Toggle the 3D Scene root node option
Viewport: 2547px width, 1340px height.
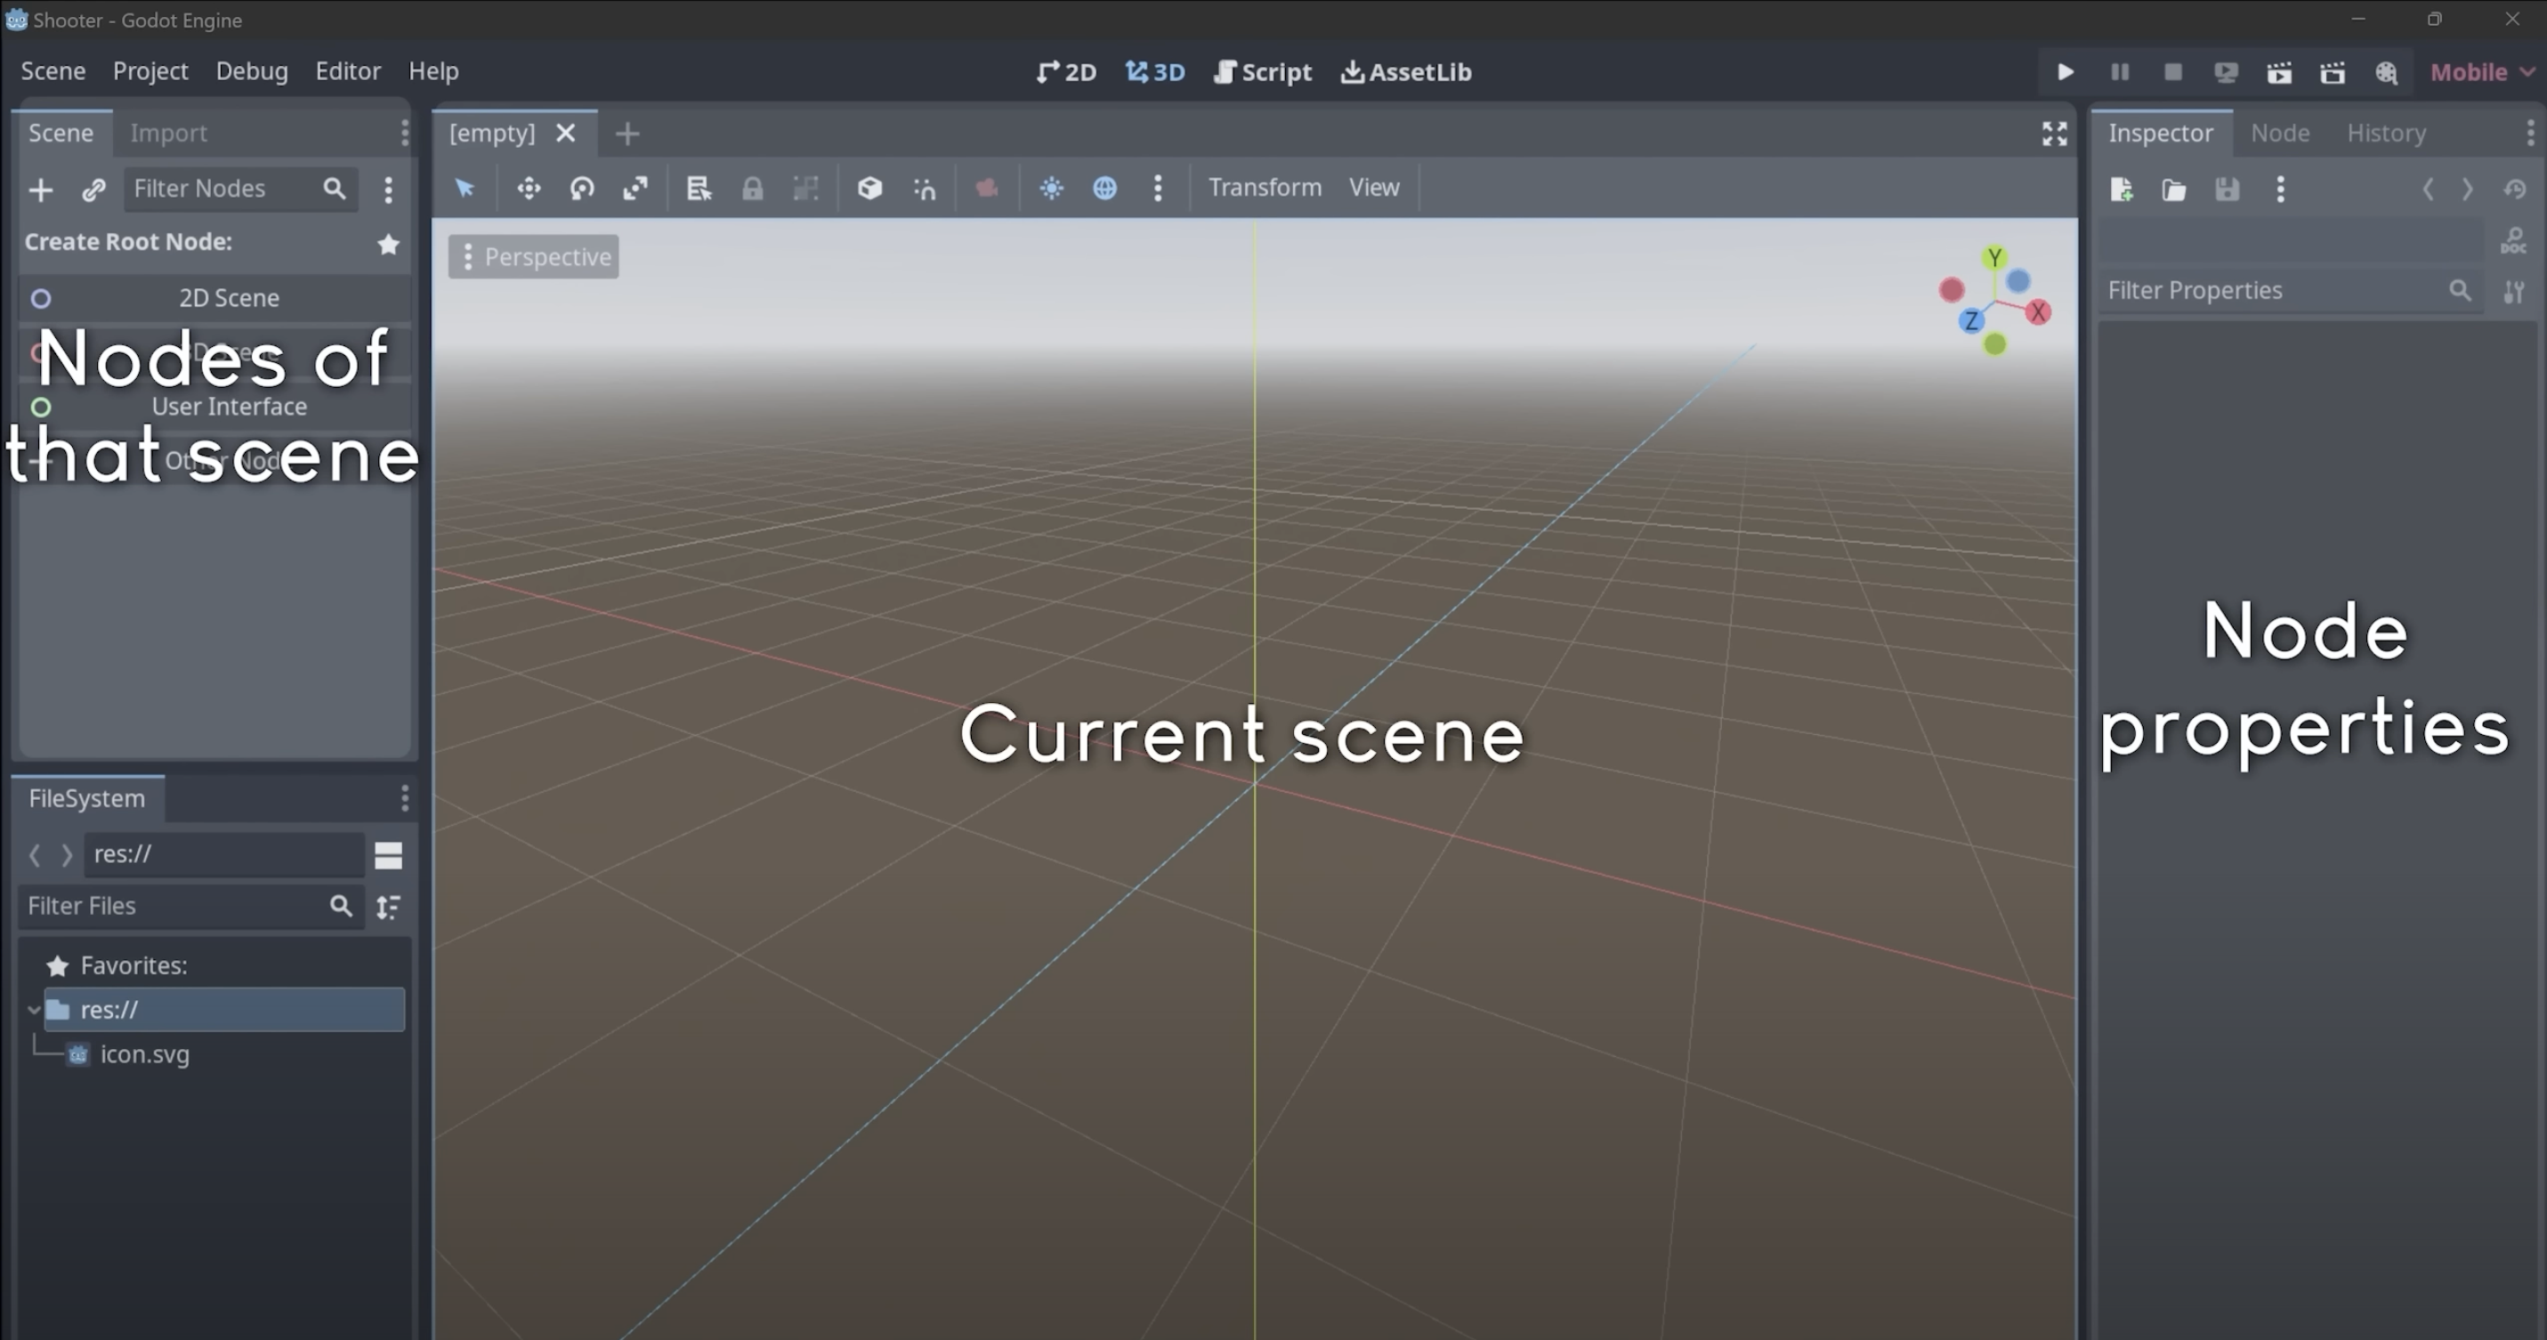[214, 351]
